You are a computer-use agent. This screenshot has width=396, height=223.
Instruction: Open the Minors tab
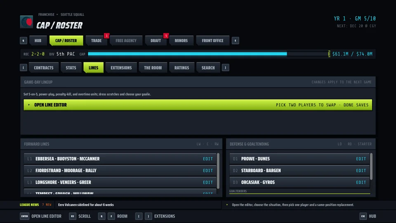pyautogui.click(x=181, y=40)
